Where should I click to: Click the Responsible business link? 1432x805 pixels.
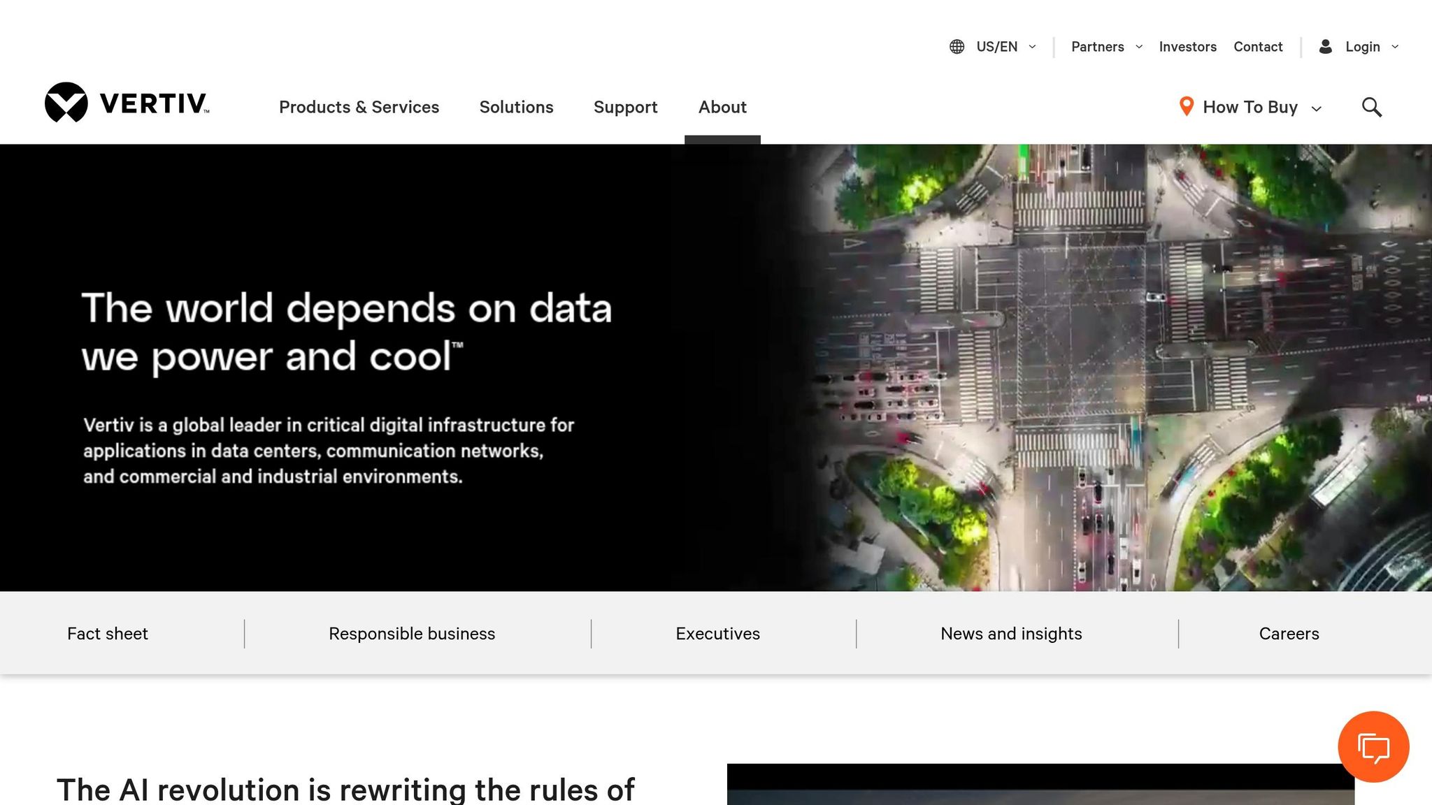pos(411,633)
